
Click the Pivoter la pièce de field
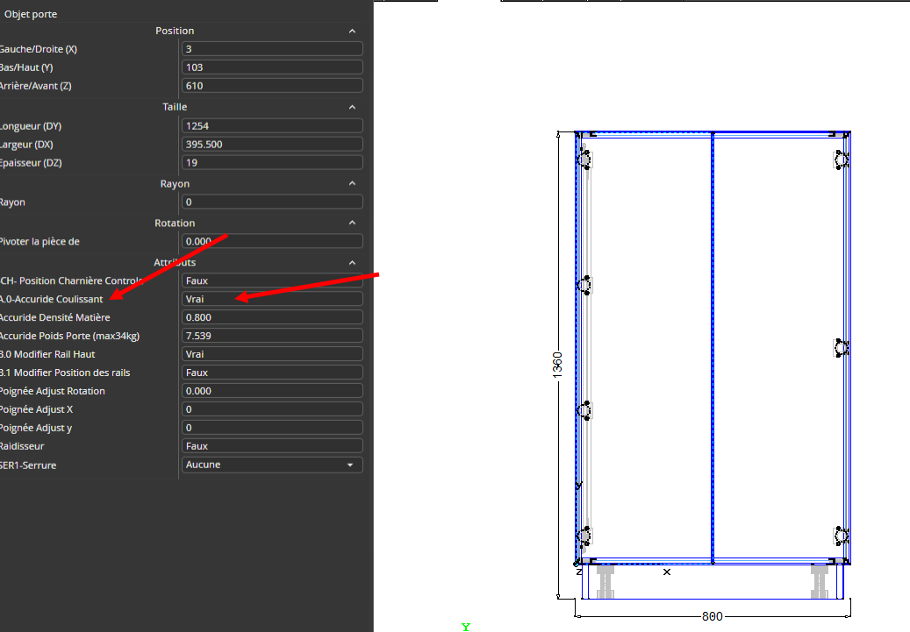[272, 241]
